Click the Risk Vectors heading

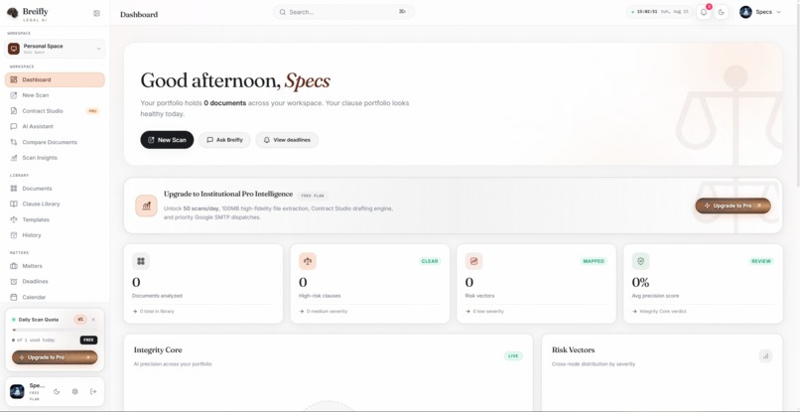573,349
